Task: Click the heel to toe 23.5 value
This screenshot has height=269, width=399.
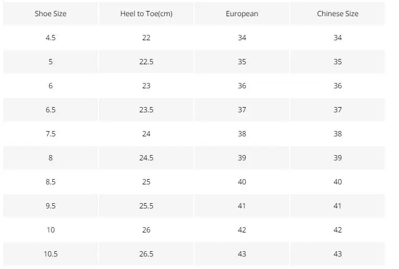Action: [x=146, y=110]
